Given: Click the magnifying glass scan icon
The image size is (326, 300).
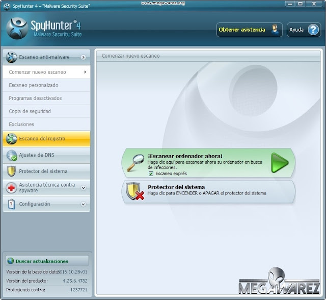Looking at the screenshot, I should click(135, 163).
